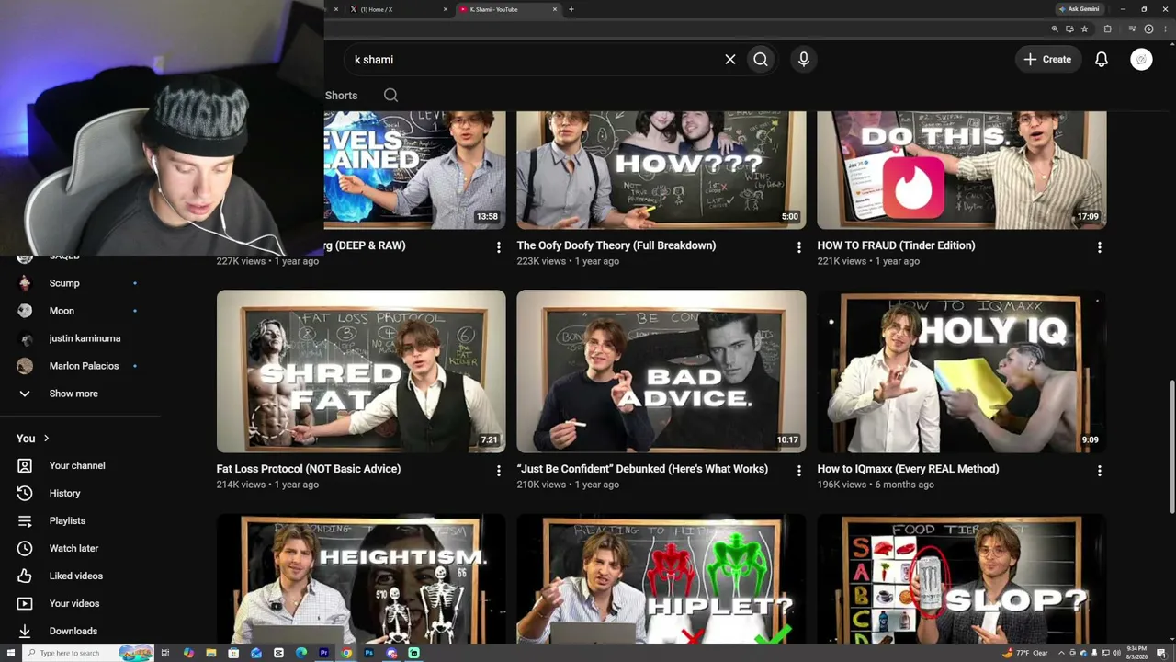Open options menu for The Oofy Doofy Theory video
Viewport: 1176px width, 662px height.
tap(798, 247)
